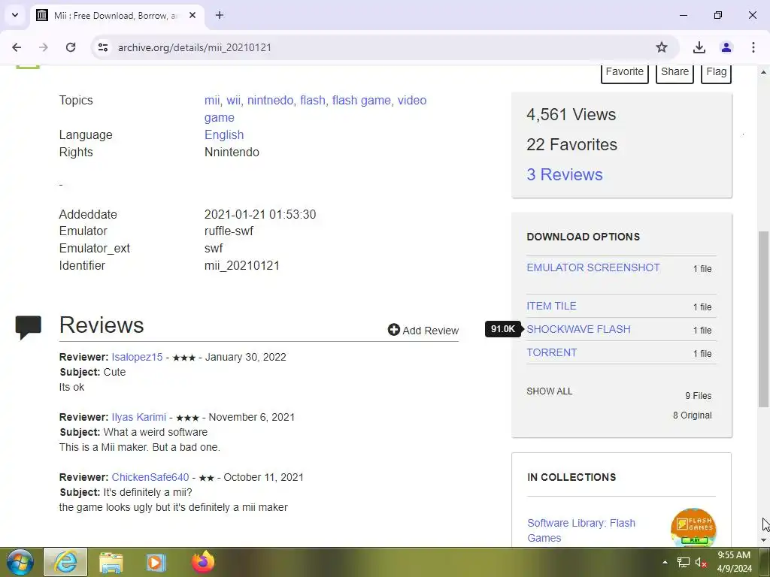Click the scrollbar up arrow
This screenshot has height=577, width=770.
tap(763, 72)
